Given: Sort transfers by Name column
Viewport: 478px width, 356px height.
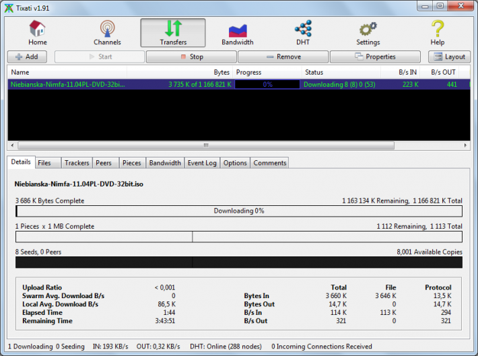Looking at the screenshot, I should 67,72.
